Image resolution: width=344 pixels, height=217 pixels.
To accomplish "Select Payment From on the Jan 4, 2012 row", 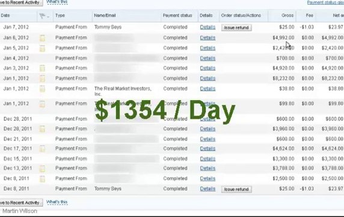I will coord(71,58).
